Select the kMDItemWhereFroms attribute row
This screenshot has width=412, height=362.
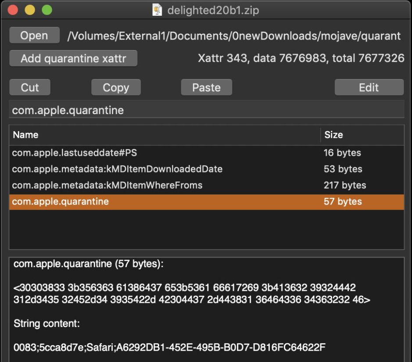coord(206,185)
